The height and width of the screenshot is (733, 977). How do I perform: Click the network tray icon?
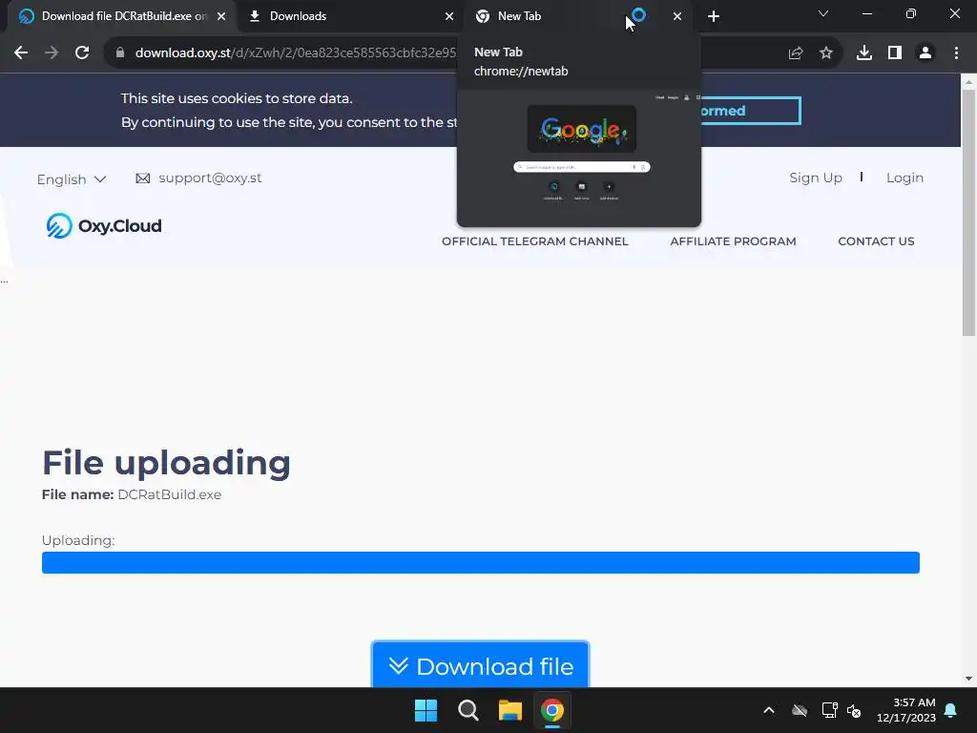coord(829,710)
